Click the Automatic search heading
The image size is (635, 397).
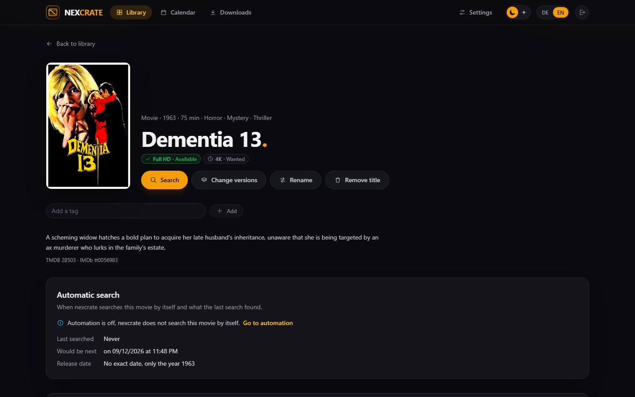click(88, 295)
